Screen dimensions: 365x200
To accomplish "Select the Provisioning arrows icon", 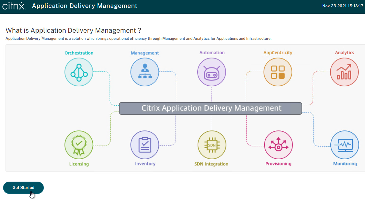I will pyautogui.click(x=278, y=145).
